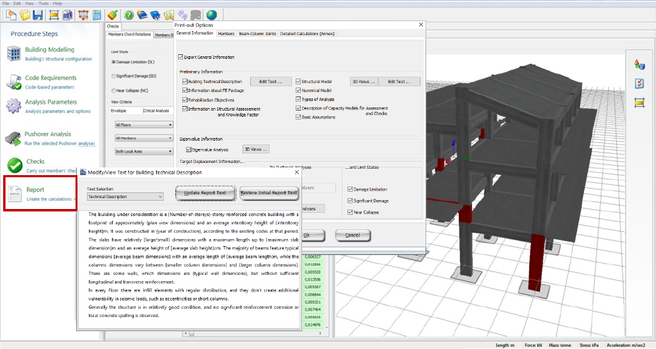Screen dimensions: 656x349
Task: Expand the Text Selection dropdown
Action: 125,197
